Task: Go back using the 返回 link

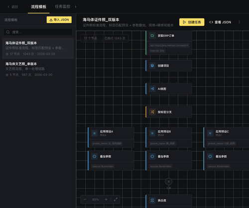Action: [x=13, y=7]
